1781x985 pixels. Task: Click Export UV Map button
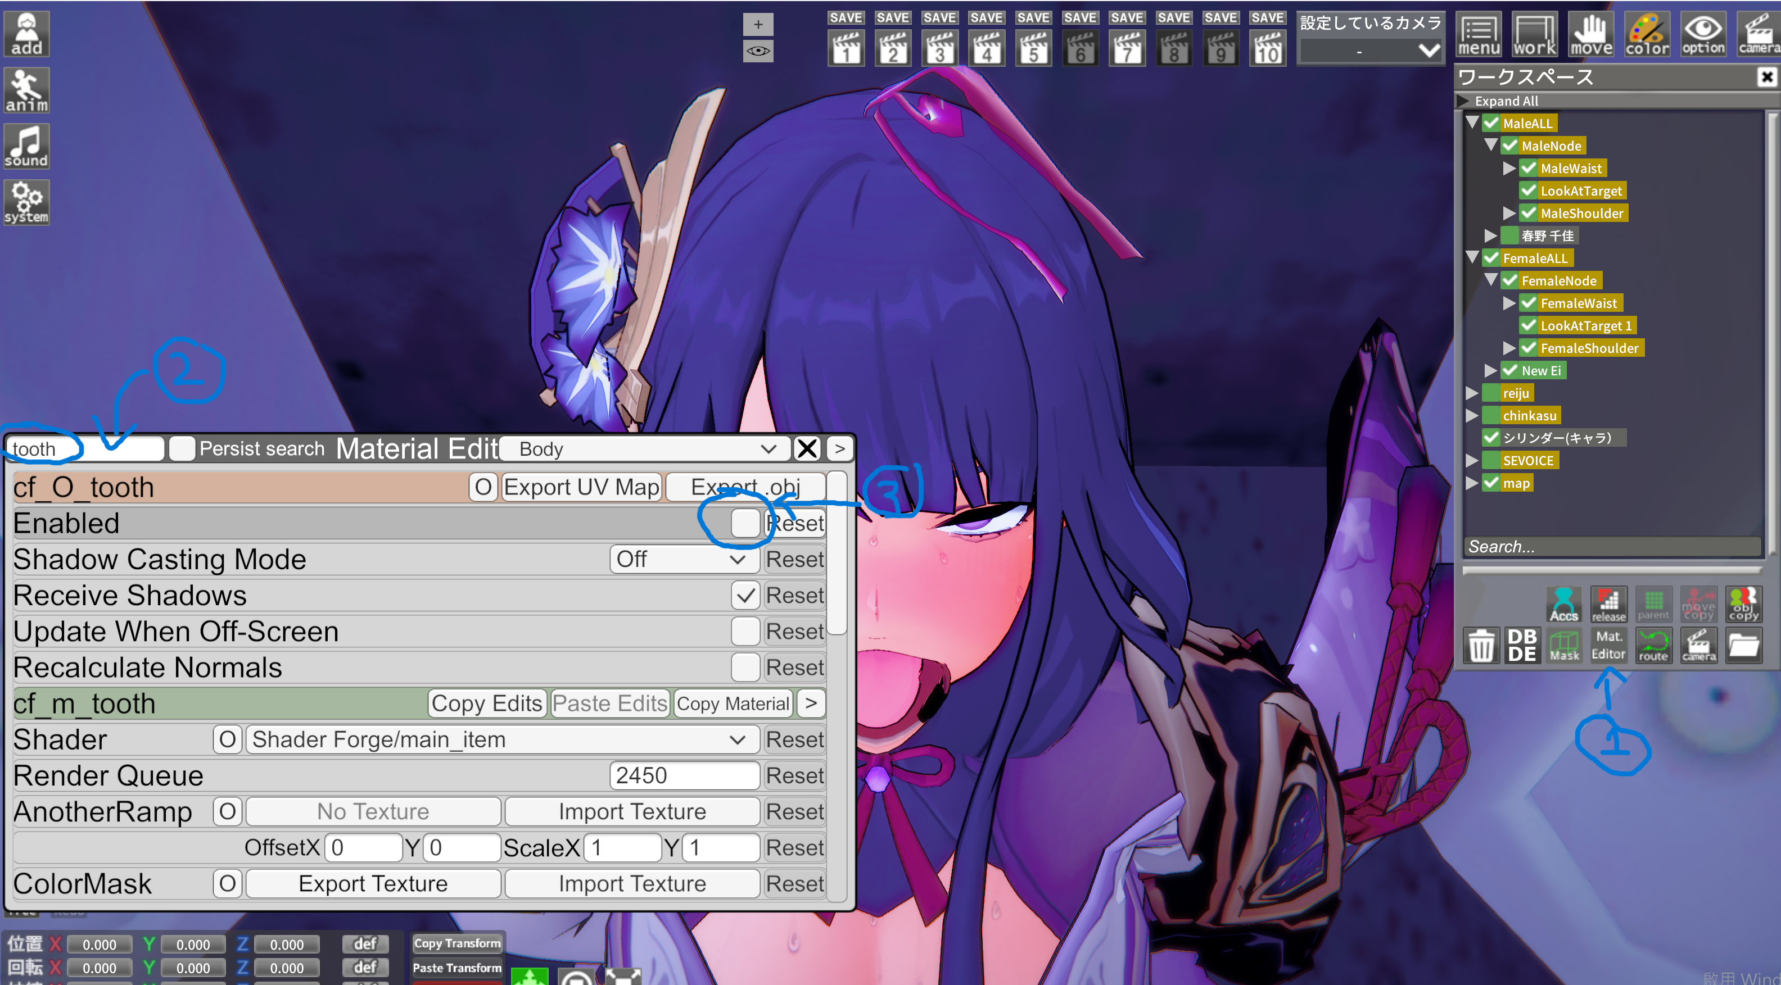(x=581, y=487)
